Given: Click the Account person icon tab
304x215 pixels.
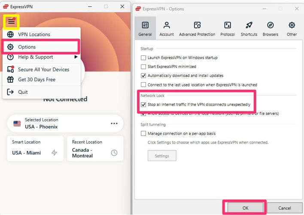Looking at the screenshot, I should point(167,26).
